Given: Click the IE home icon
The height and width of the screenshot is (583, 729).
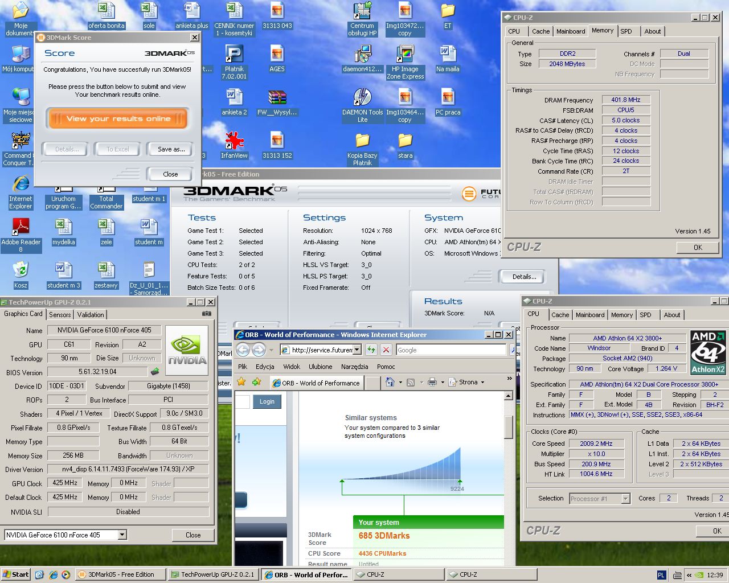Looking at the screenshot, I should coord(390,382).
